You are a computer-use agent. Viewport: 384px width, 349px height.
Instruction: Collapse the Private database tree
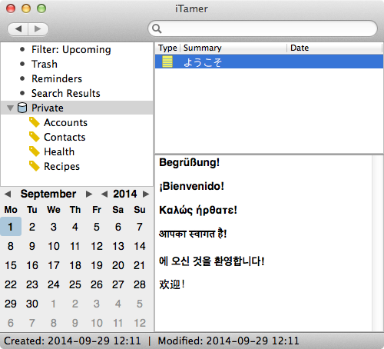(x=10, y=108)
